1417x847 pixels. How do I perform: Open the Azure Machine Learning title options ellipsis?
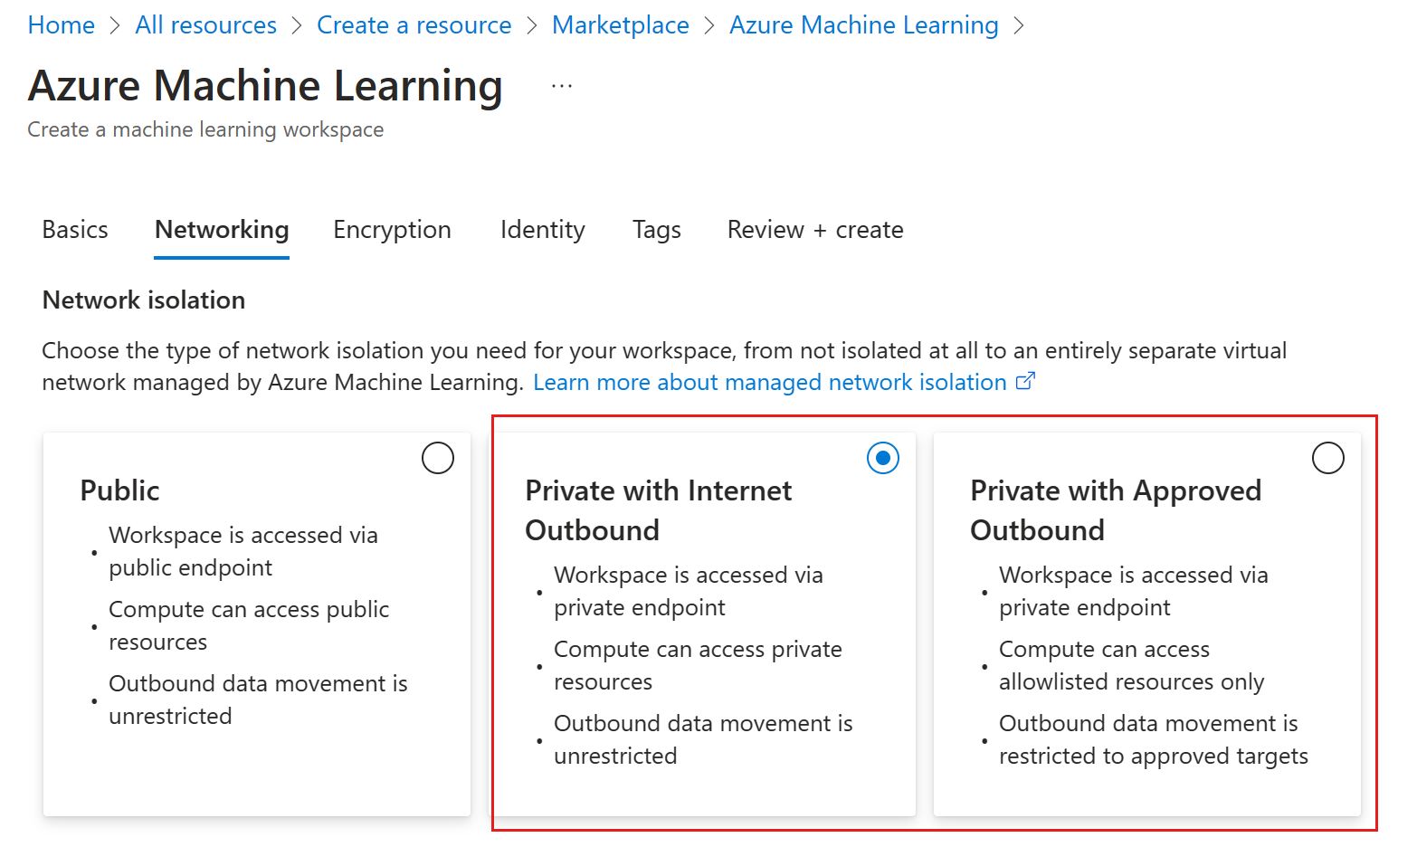(561, 84)
